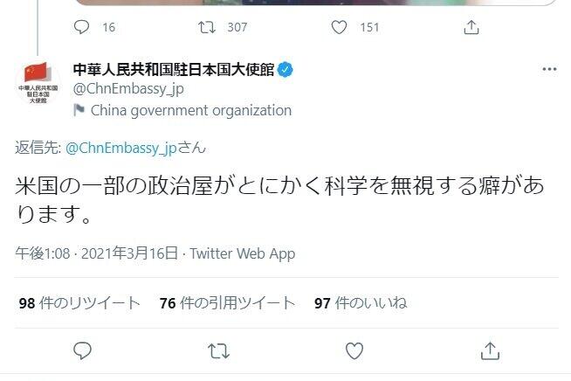Share the upper tweet above
The height and width of the screenshot is (381, 571).
471,27
